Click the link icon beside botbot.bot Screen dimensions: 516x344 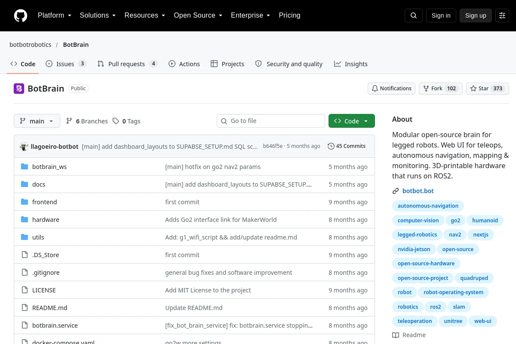click(x=396, y=191)
